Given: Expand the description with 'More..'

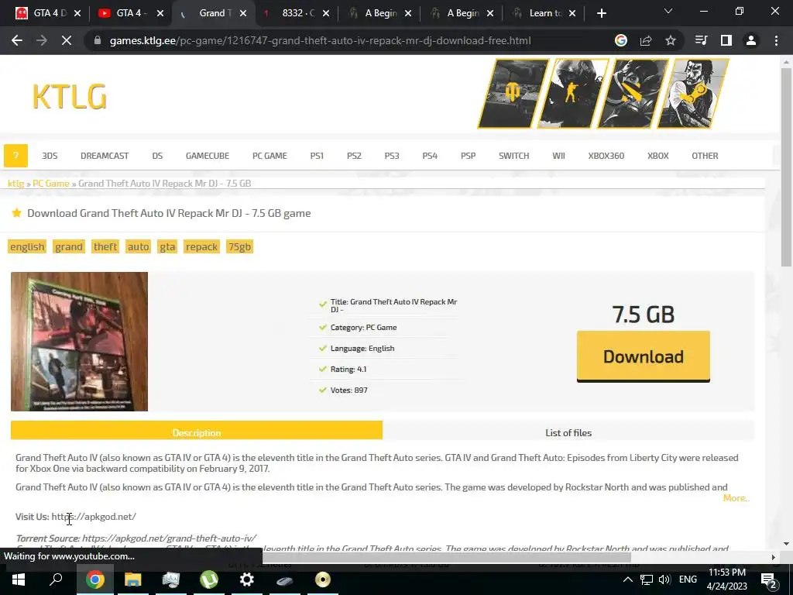Looking at the screenshot, I should point(736,498).
